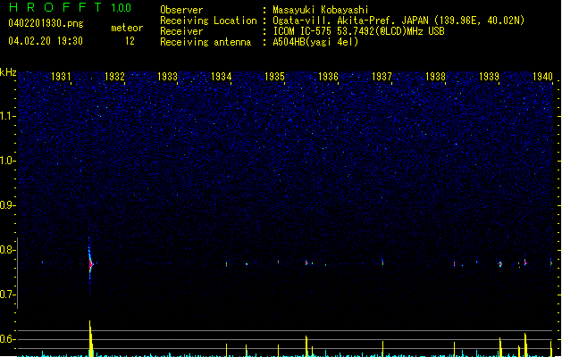Click the Receiving Location label
562x357 pixels.
pos(208,21)
